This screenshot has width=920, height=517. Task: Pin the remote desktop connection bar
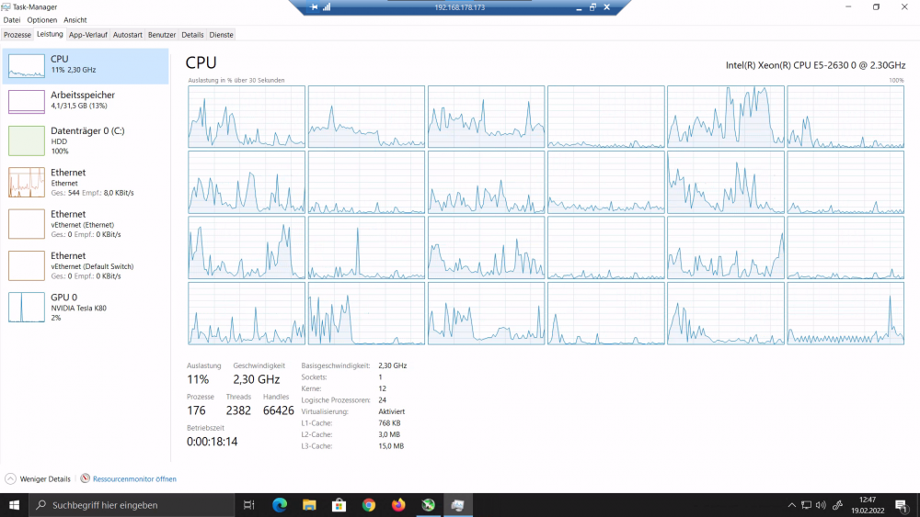click(314, 7)
